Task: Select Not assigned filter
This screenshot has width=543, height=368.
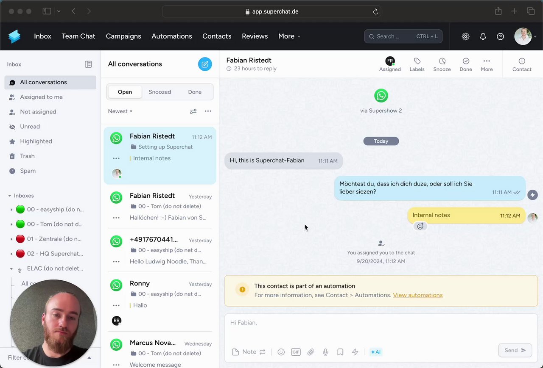Action: coord(50,112)
